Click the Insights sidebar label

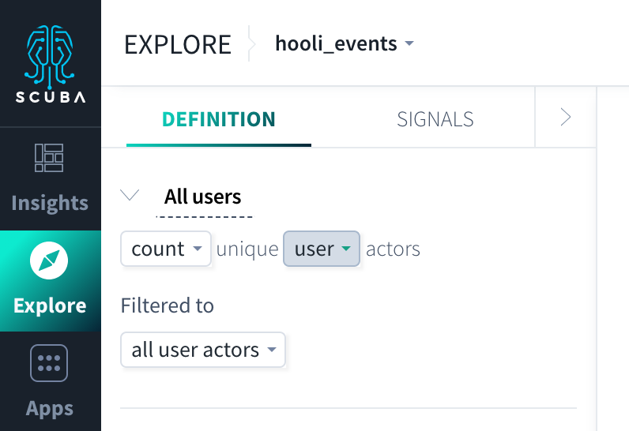pos(50,203)
